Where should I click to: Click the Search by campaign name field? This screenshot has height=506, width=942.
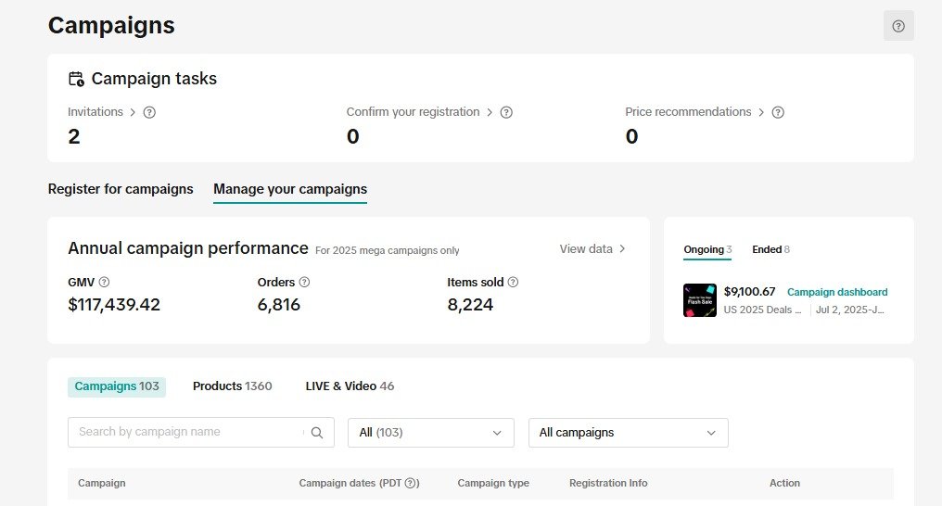(x=185, y=433)
